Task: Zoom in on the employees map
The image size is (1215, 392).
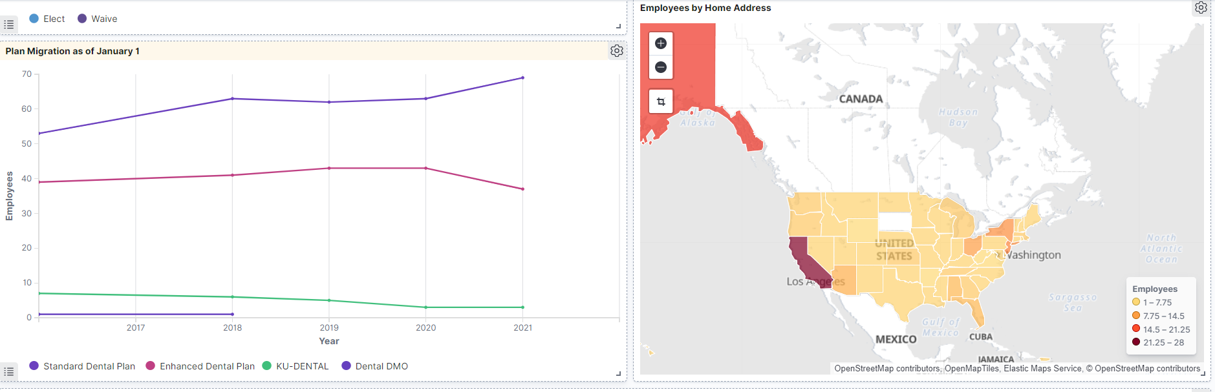Action: (661, 43)
